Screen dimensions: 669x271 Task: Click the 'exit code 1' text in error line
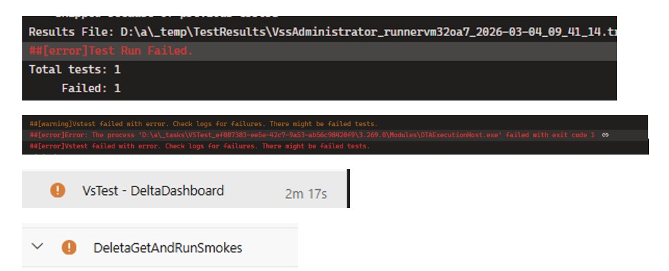click(x=574, y=135)
